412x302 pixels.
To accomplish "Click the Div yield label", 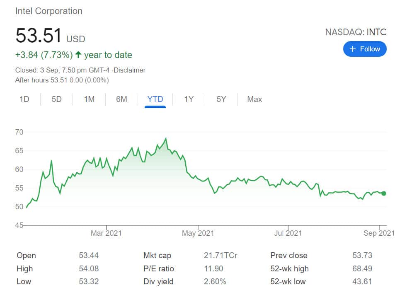I will [158, 282].
